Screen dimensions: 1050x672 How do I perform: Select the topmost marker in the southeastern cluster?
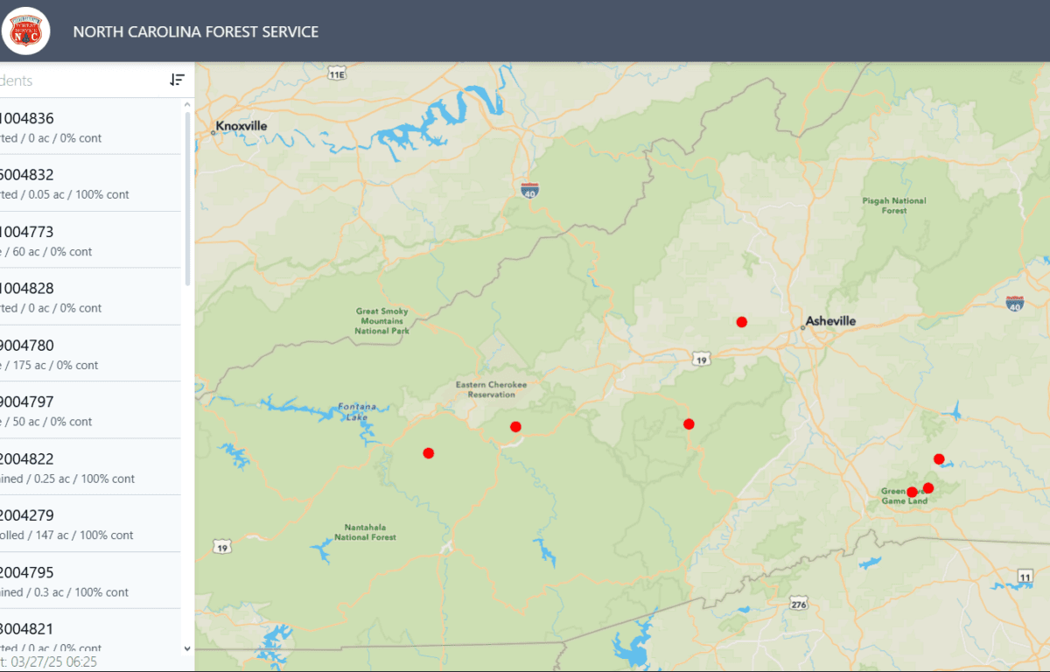(x=939, y=458)
